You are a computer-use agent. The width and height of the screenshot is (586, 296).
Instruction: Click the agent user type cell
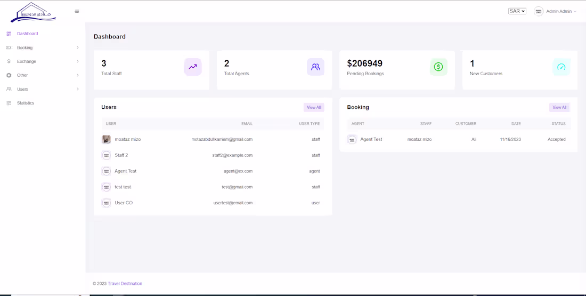point(314,171)
